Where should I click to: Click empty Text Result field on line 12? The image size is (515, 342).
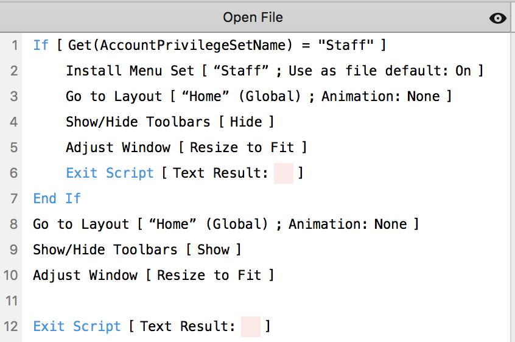251,327
